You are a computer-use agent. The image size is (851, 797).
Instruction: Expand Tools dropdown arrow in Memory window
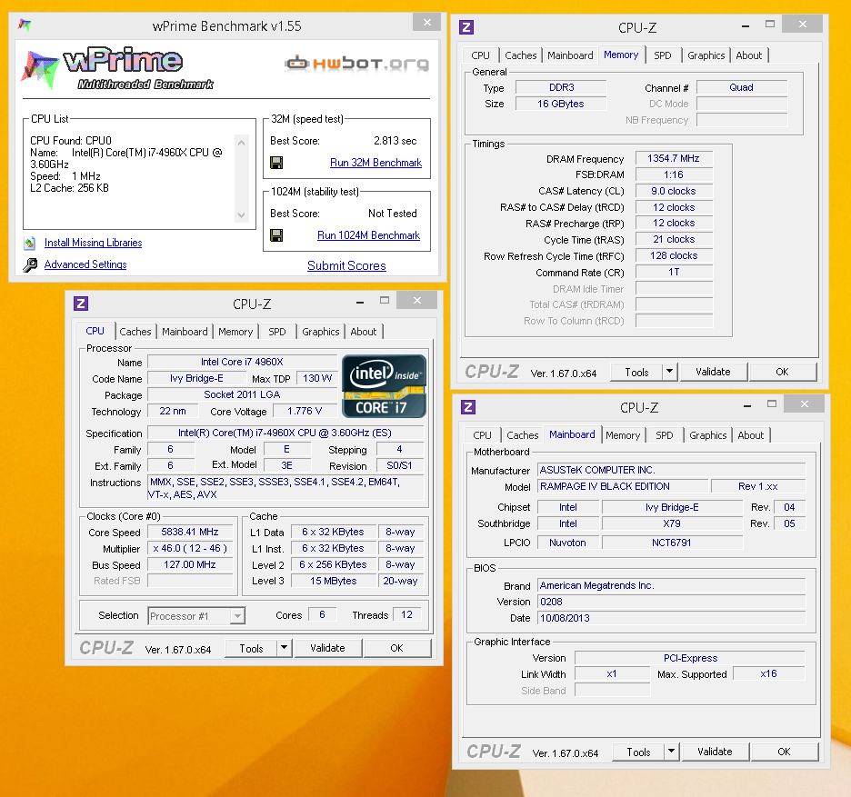pos(670,372)
